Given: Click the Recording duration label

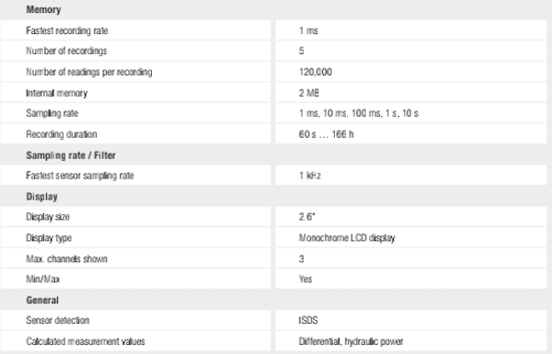Looking at the screenshot, I should (62, 134).
